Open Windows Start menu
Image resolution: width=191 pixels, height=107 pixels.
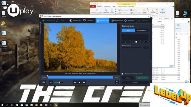click(2, 105)
